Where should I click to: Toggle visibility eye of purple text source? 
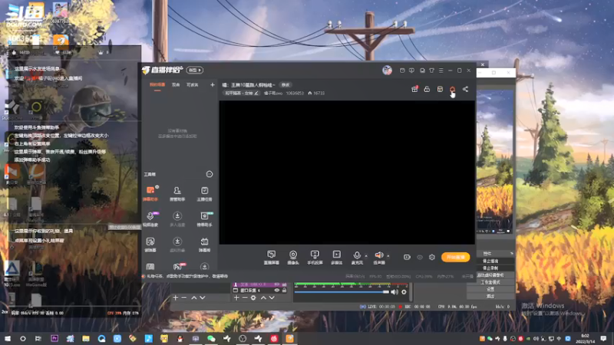[277, 284]
